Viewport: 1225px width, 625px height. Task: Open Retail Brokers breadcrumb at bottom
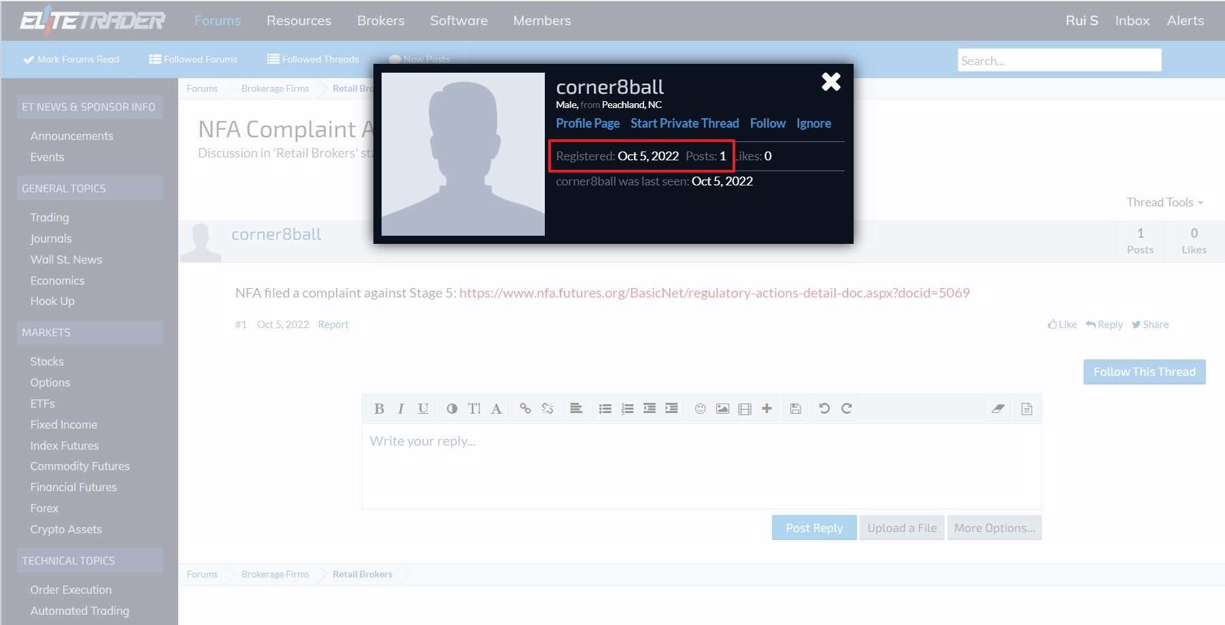[x=363, y=574]
